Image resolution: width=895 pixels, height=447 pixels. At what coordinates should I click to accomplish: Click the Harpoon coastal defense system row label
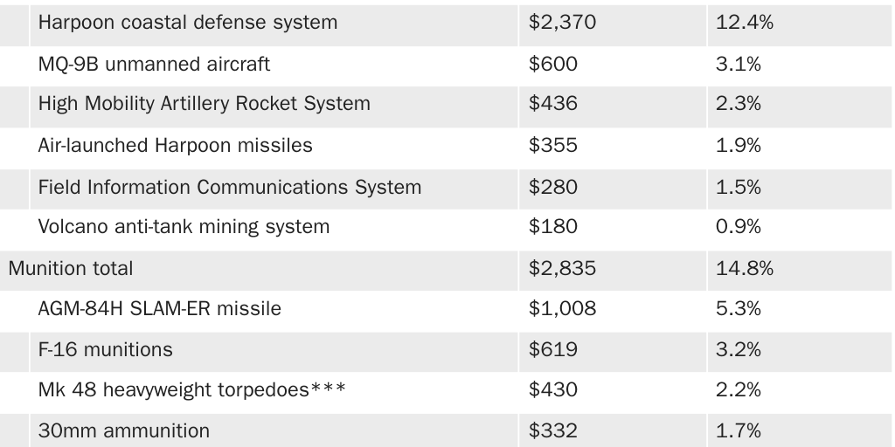click(187, 22)
